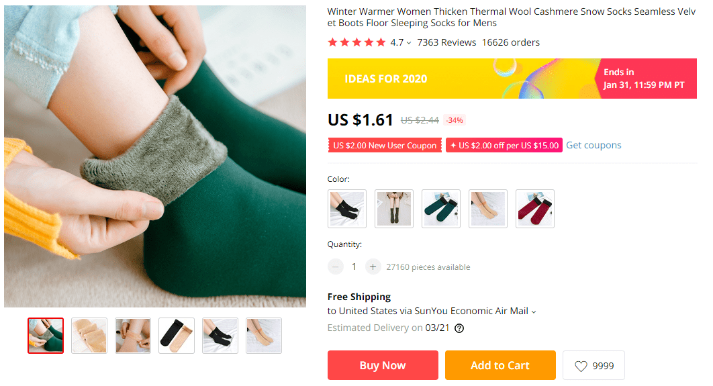The width and height of the screenshot is (713, 386).
Task: Choose the gray socks color option
Action: coord(394,209)
